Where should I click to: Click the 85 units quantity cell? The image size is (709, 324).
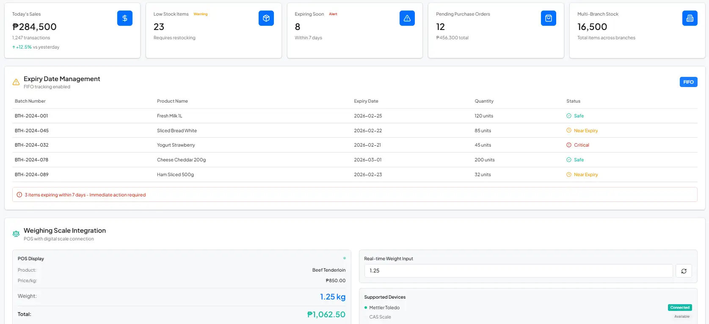click(483, 131)
